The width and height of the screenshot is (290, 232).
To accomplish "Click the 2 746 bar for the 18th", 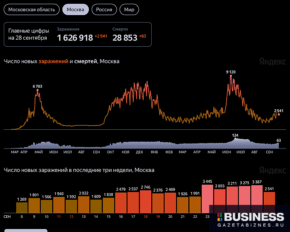I will (x=146, y=202).
